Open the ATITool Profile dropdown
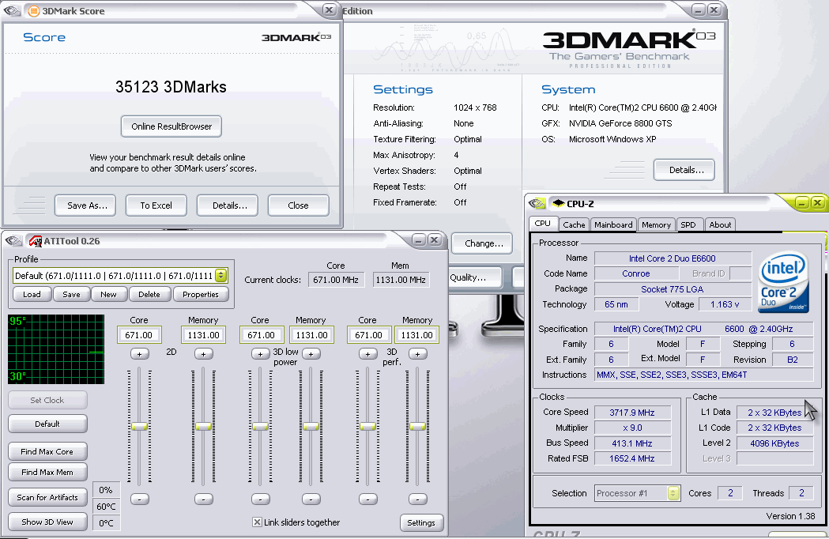 [x=221, y=276]
